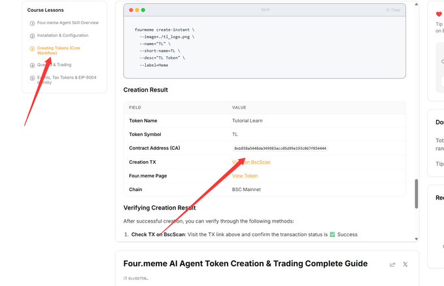Click the FIELD column header

point(135,107)
